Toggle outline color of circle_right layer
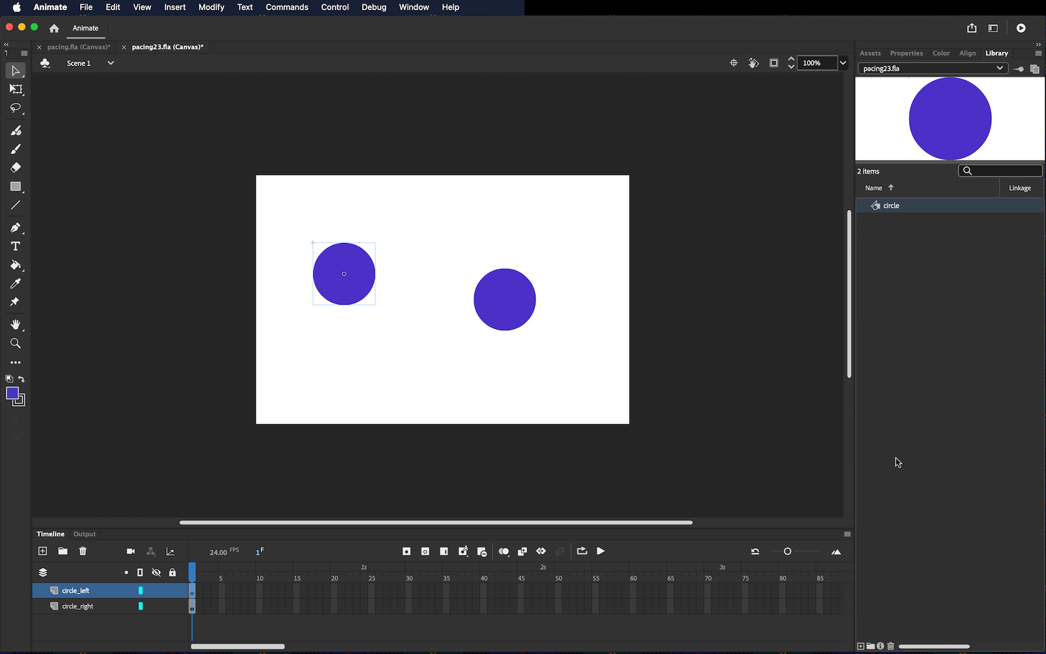The width and height of the screenshot is (1046, 654). pos(141,606)
